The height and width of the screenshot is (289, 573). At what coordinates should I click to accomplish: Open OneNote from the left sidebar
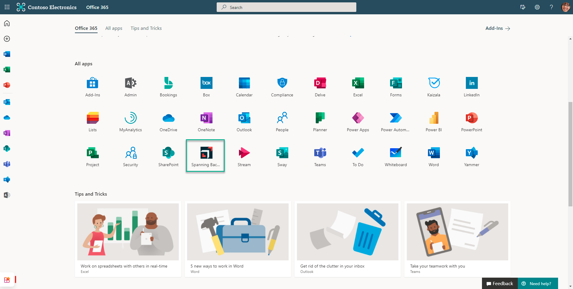point(7,133)
